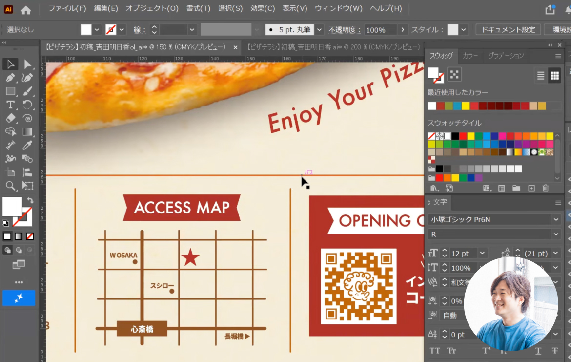
Task: Open the 5 pt. 丸筆 brush dropdown
Action: pos(319,29)
